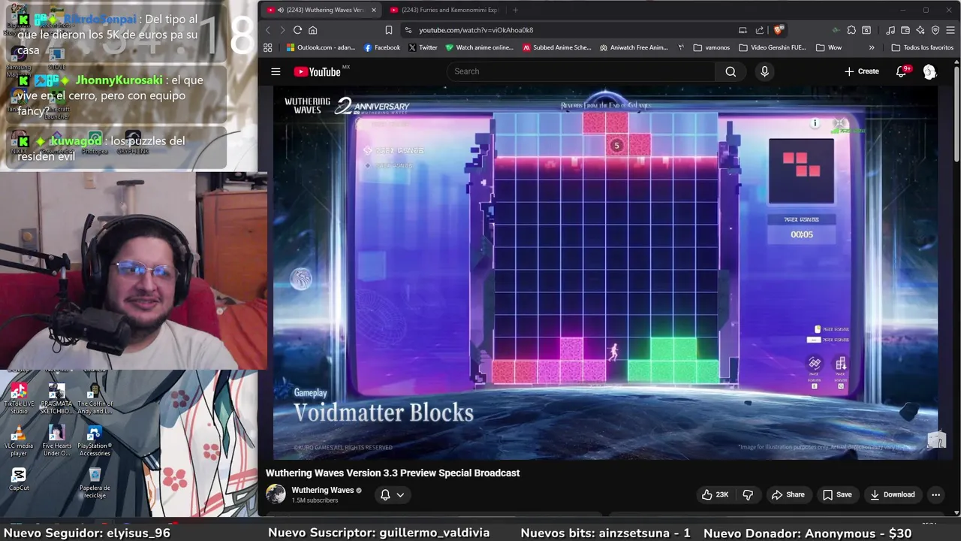Click the Download button under the video
This screenshot has width=961, height=541.
click(x=892, y=494)
